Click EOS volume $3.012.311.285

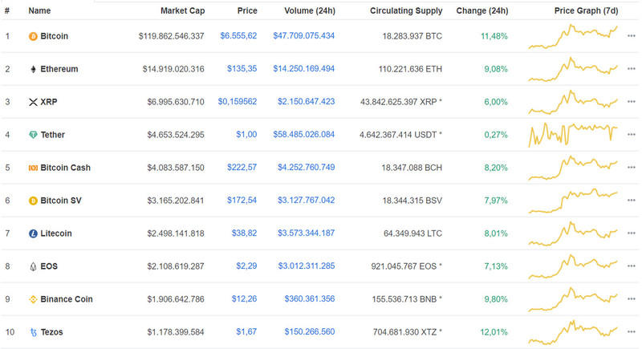pos(307,266)
